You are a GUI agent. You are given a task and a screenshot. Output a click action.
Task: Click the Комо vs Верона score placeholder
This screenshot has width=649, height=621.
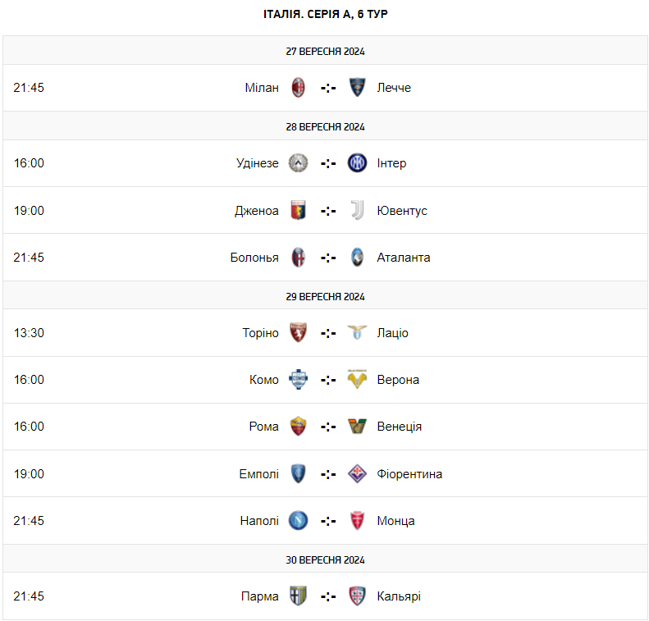pos(328,380)
